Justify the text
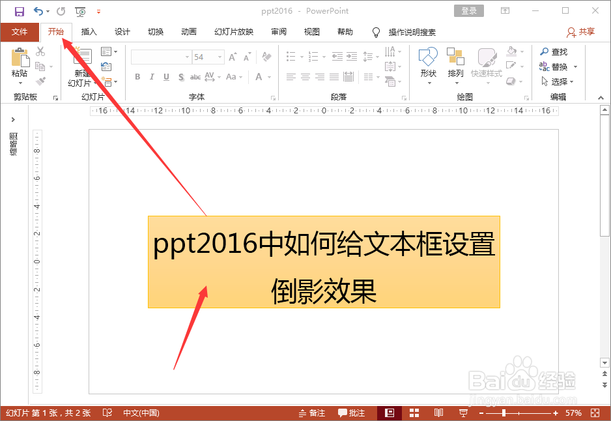 334,77
